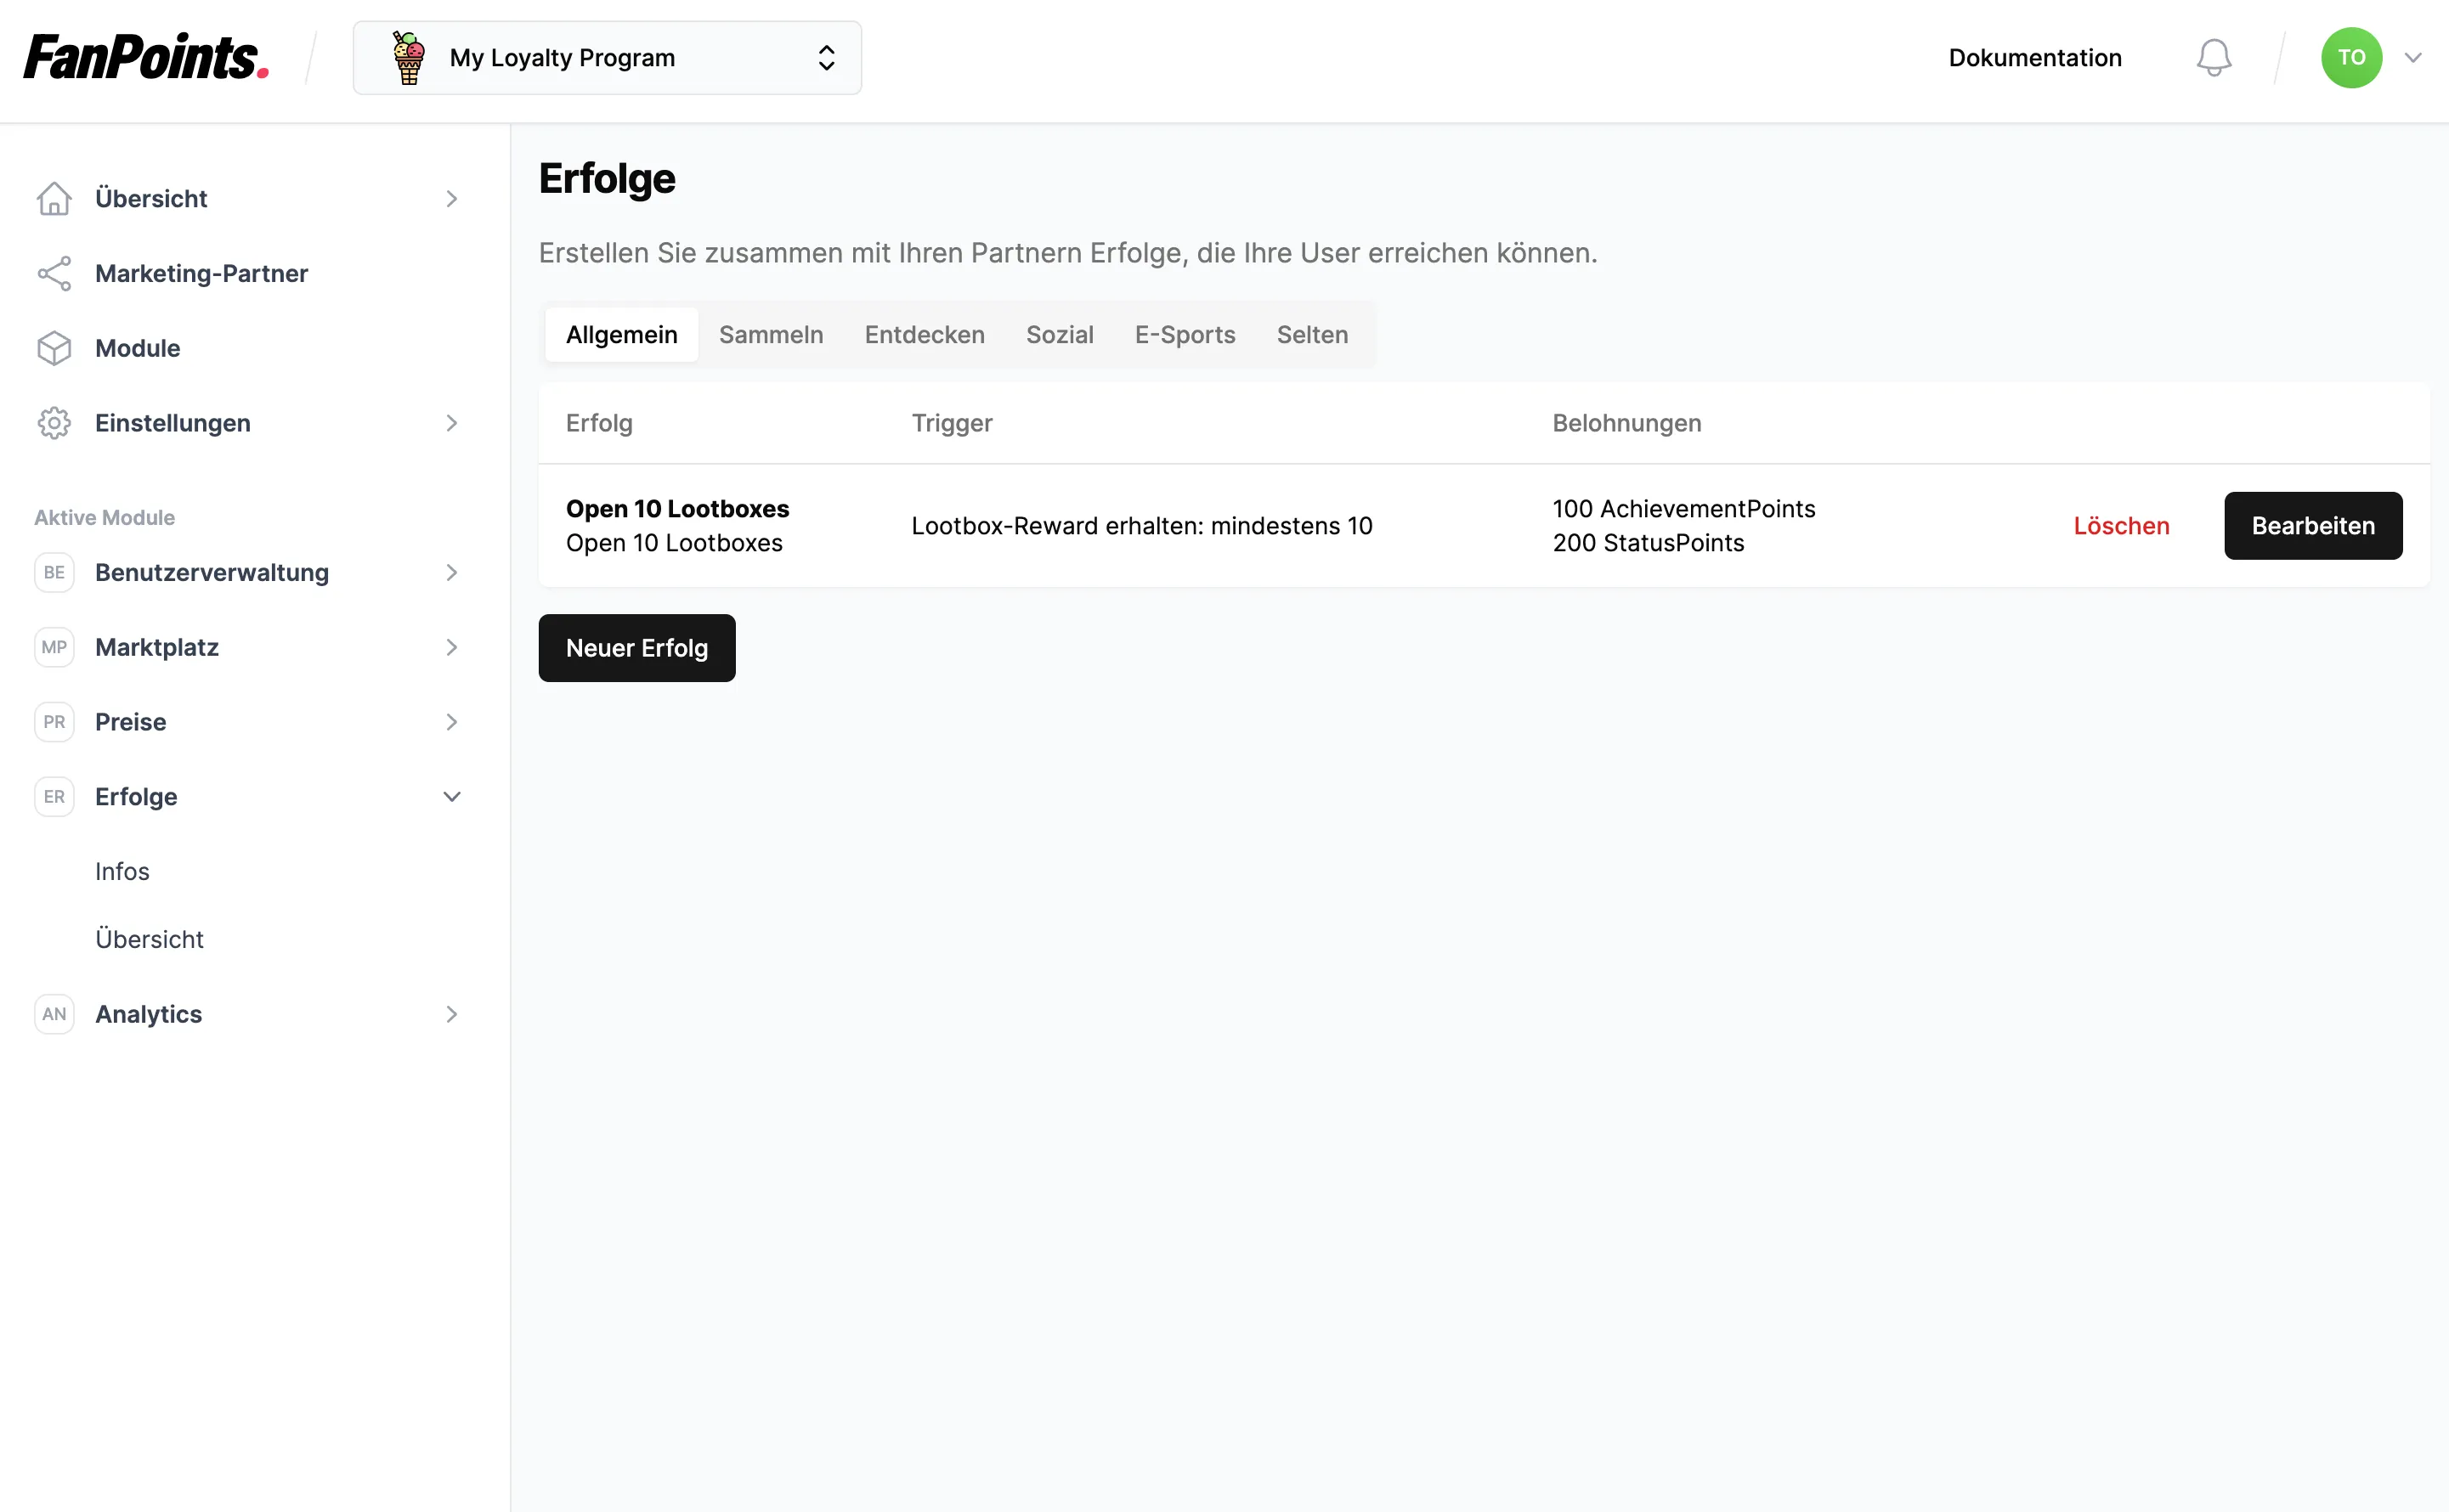The image size is (2449, 1512).
Task: Navigate to Erfolge Infos section
Action: pos(122,871)
